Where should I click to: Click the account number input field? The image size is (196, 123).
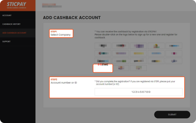[x=138, y=92]
